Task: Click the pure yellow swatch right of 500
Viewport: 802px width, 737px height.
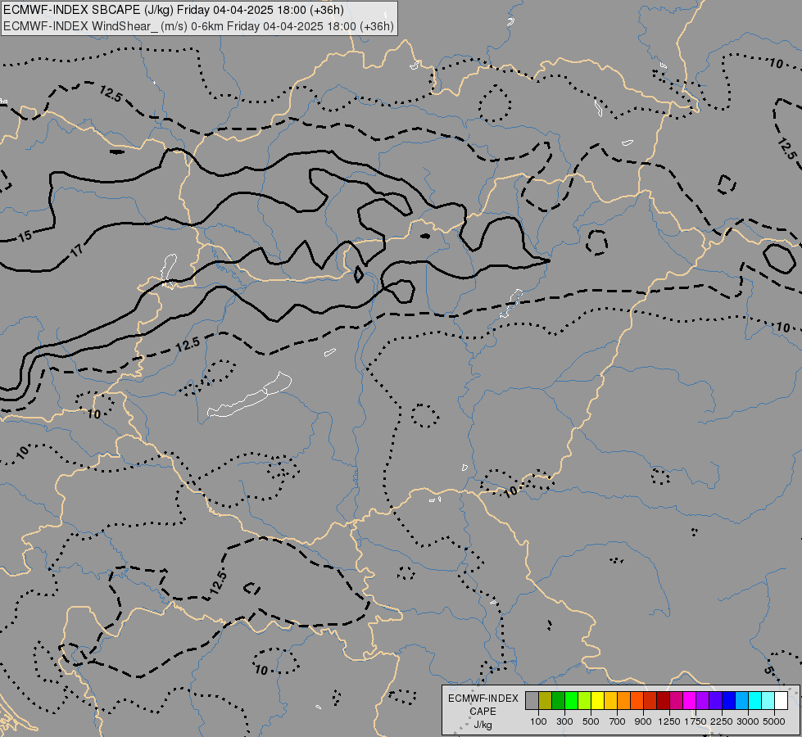Action: [597, 701]
